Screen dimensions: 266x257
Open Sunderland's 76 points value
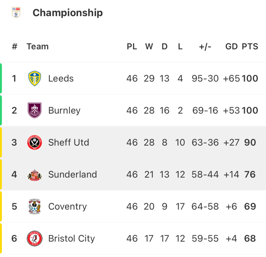[250, 175]
